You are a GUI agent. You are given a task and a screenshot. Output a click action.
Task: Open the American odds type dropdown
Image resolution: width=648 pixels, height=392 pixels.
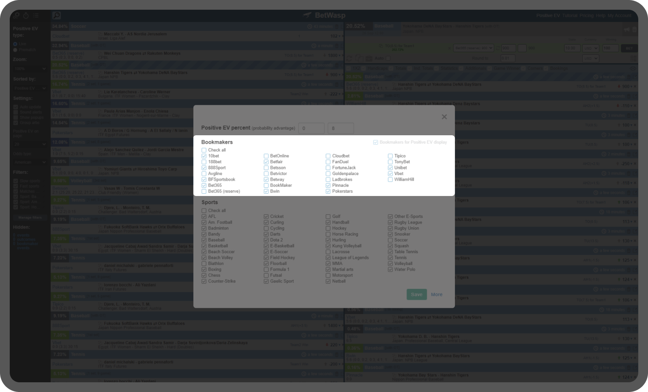[x=30, y=162]
